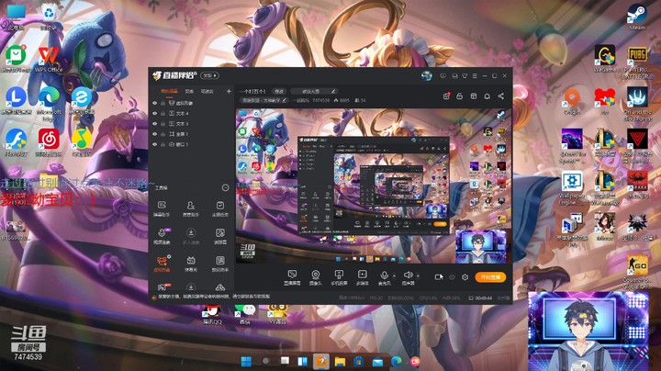Image resolution: width=661 pixels, height=371 pixels.
Task: Open 房管助手 tool in toolbox
Action: (191, 208)
